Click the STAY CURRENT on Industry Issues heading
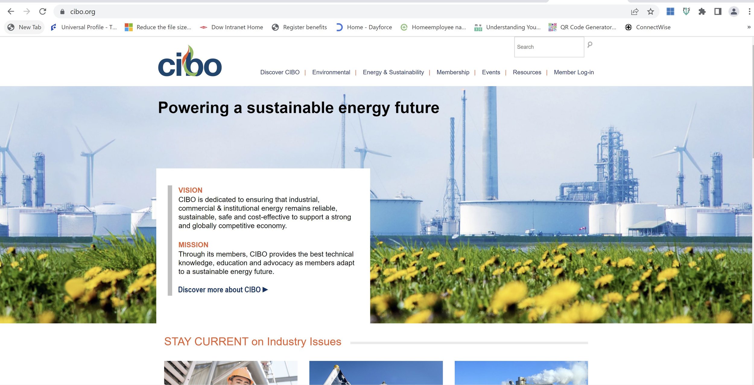This screenshot has height=385, width=754. 252,342
